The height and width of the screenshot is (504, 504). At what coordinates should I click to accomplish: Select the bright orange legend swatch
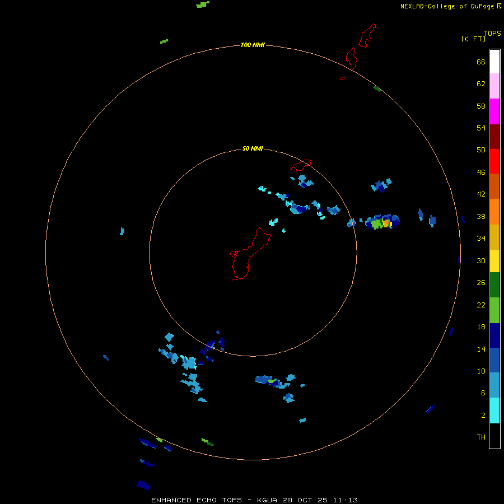tap(494, 212)
